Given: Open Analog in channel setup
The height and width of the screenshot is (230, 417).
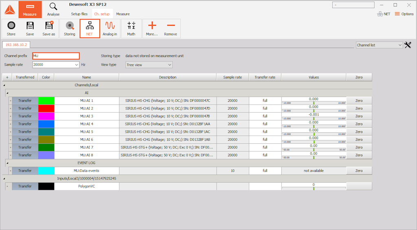Looking at the screenshot, I should (110, 28).
